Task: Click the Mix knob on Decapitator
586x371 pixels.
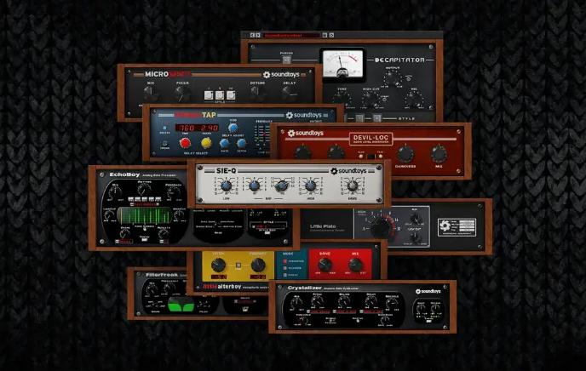Action: coord(414,99)
